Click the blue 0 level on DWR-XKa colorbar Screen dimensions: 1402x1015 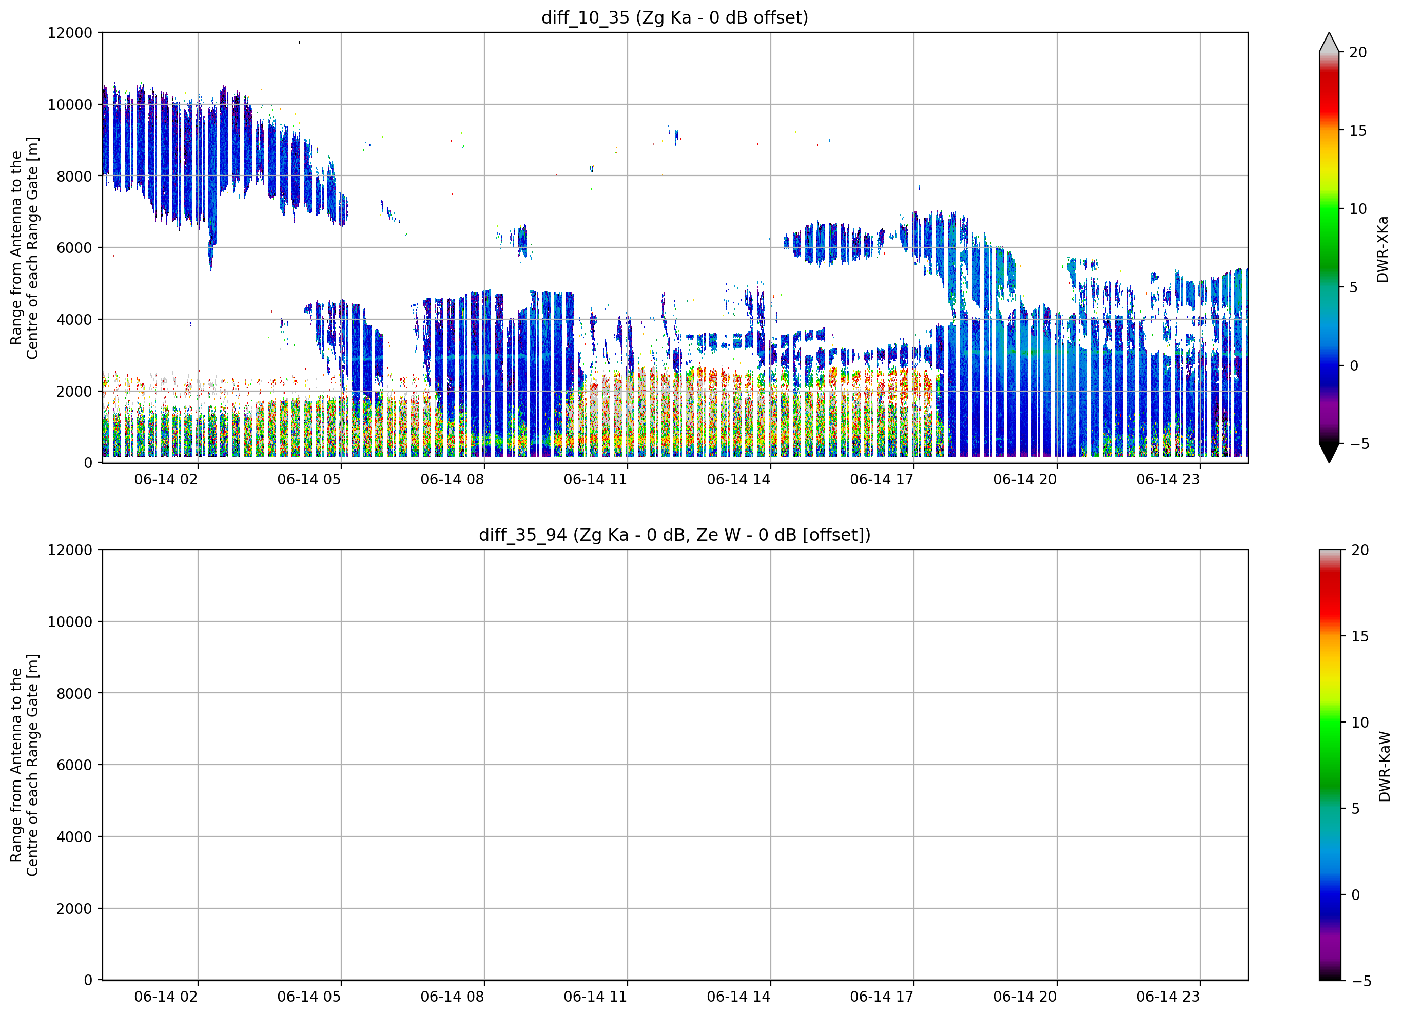(1329, 365)
